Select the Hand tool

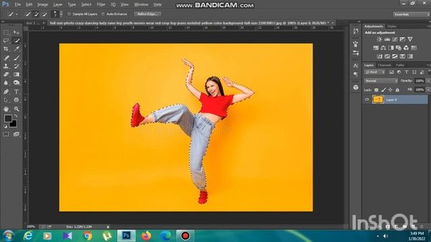pos(6,109)
